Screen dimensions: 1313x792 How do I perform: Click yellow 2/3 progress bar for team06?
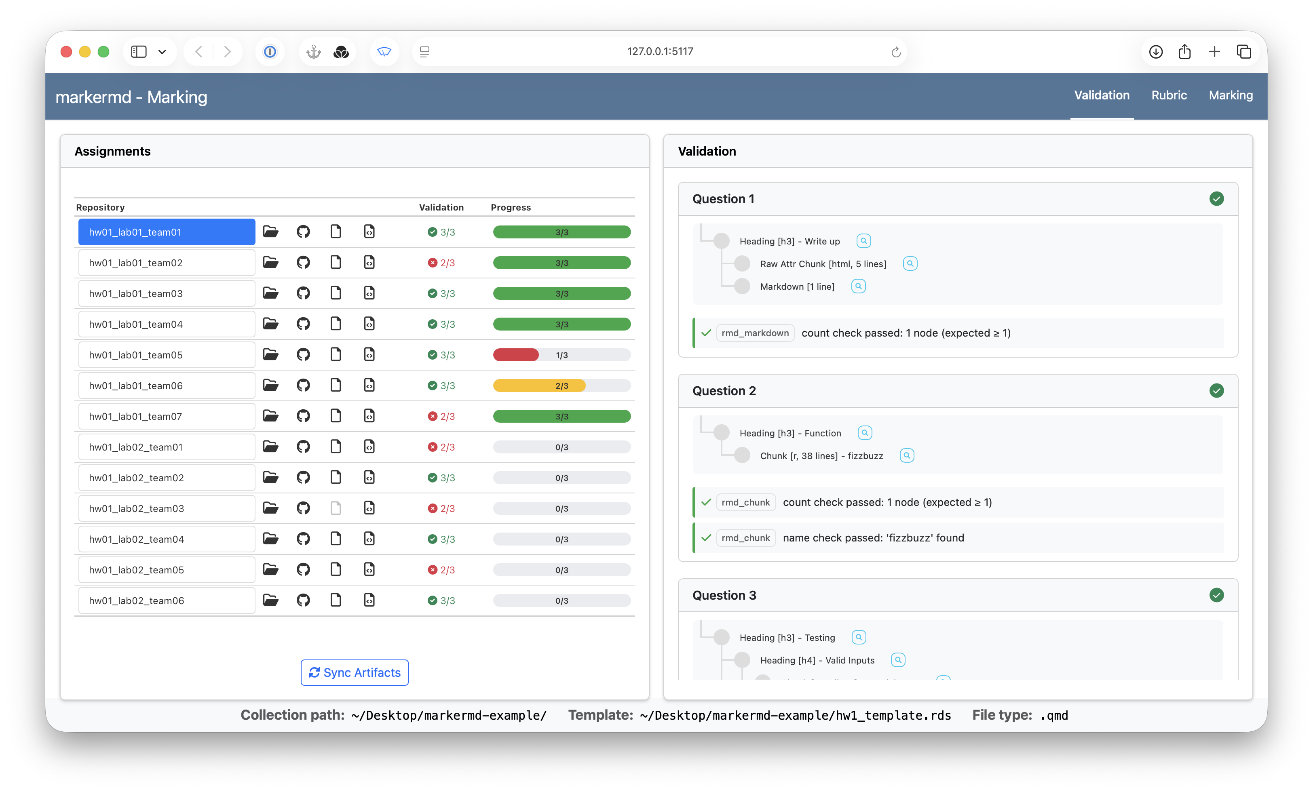(562, 385)
